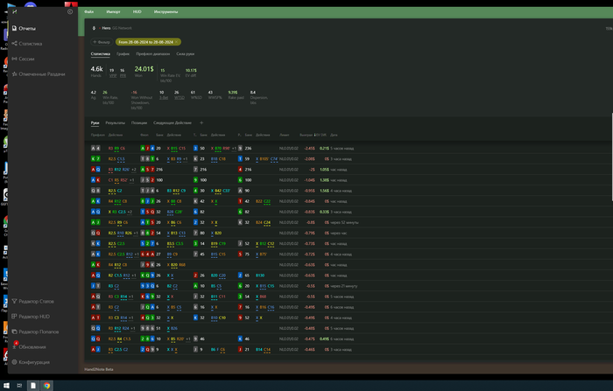Image resolution: width=613 pixels, height=391 pixels.
Task: Switch to Позиции tab
Action: (139, 122)
